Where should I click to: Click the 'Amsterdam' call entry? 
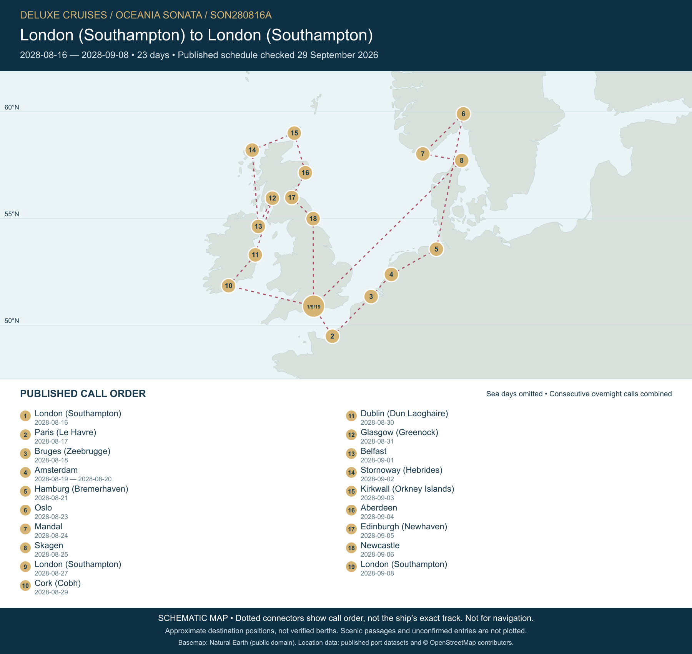point(56,470)
